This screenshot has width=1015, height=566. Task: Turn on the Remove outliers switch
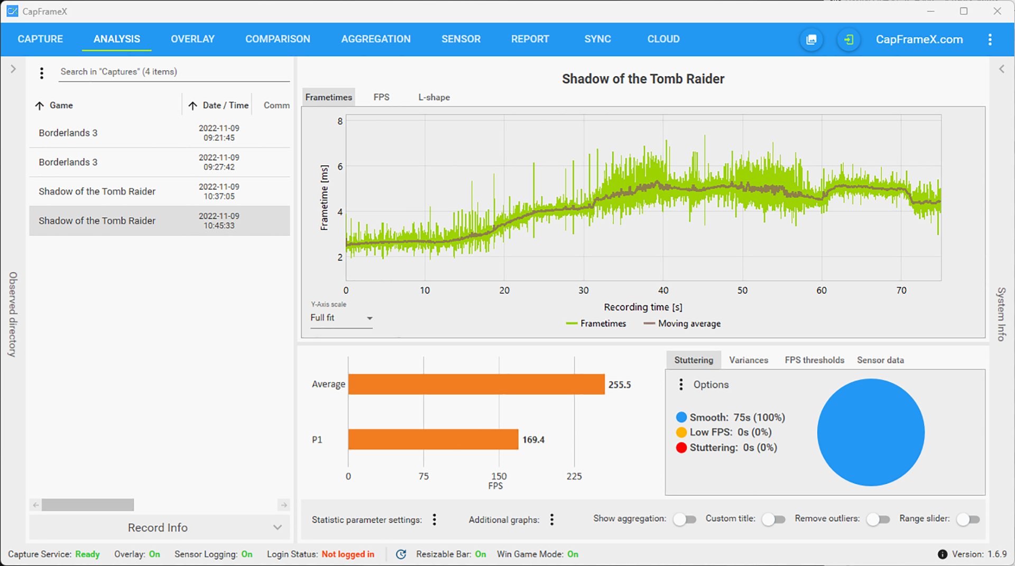coord(878,519)
